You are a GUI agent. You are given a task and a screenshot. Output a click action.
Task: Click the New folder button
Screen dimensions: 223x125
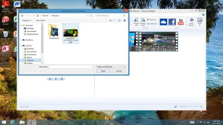pyautogui.click(x=40, y=20)
